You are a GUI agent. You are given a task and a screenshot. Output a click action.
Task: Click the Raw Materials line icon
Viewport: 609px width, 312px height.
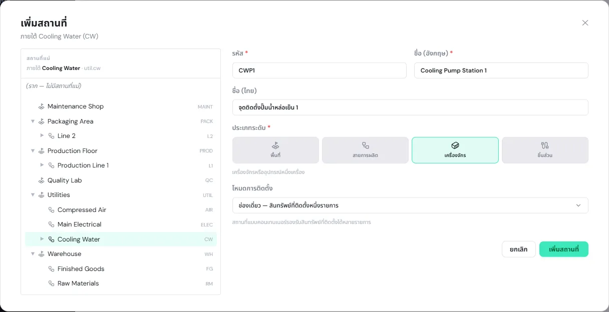click(51, 283)
